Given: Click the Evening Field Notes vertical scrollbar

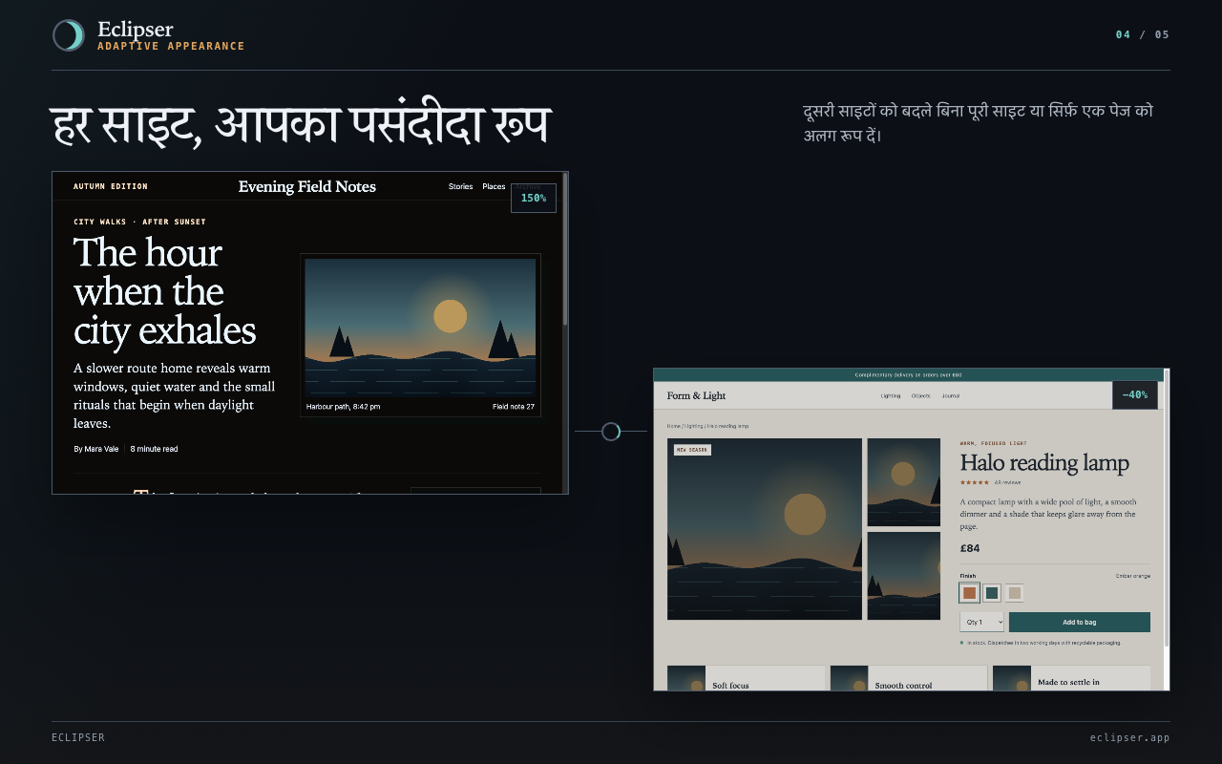Looking at the screenshot, I should coord(564,332).
